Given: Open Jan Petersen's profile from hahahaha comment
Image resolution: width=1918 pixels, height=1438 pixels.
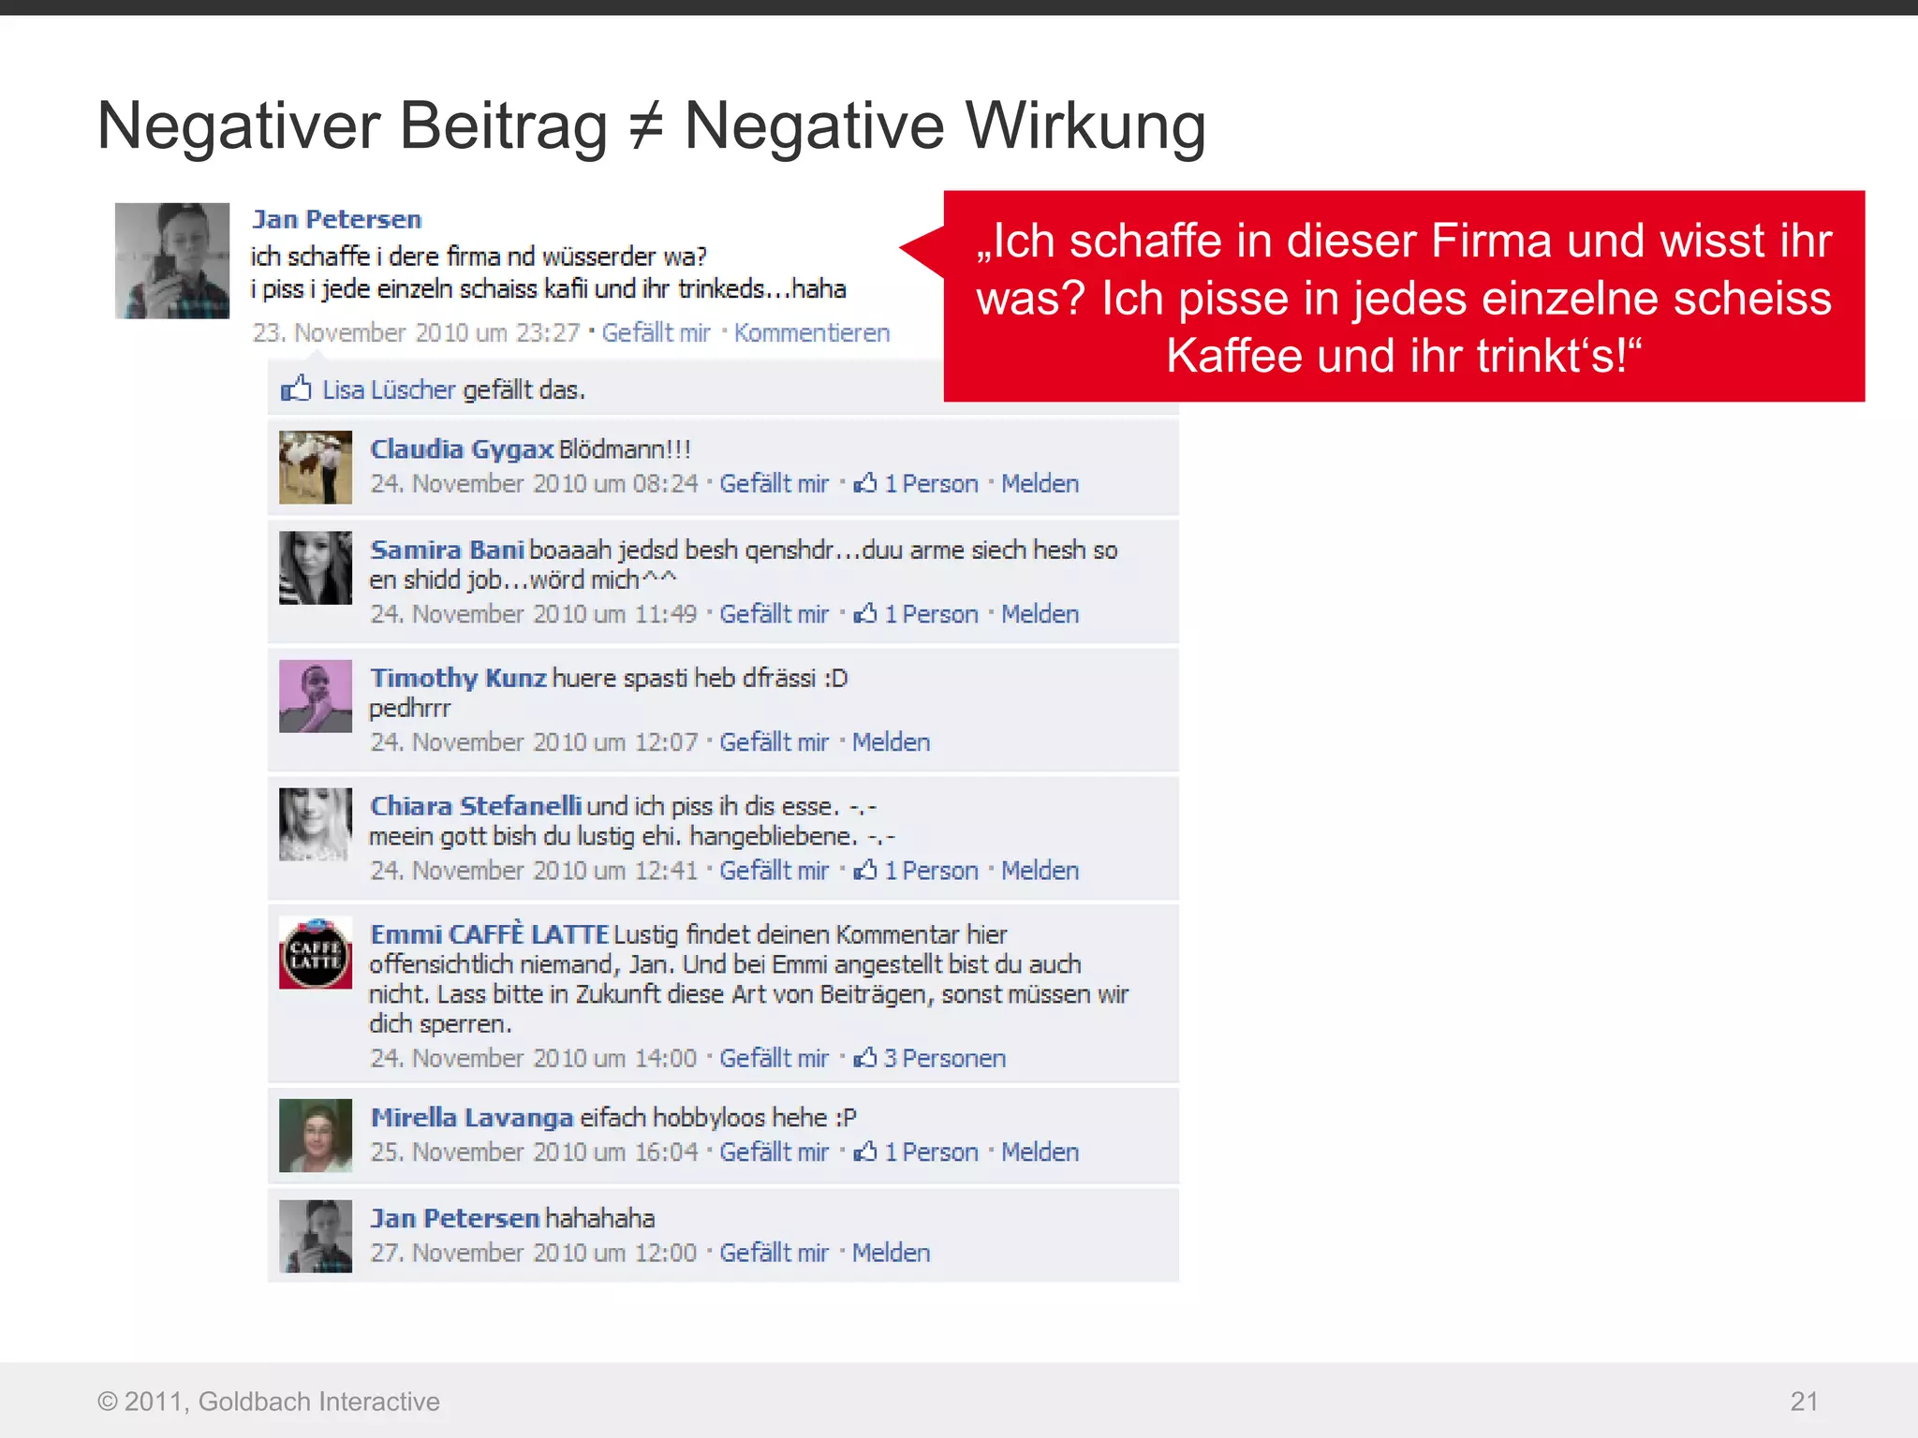Looking at the screenshot, I should tap(455, 1218).
